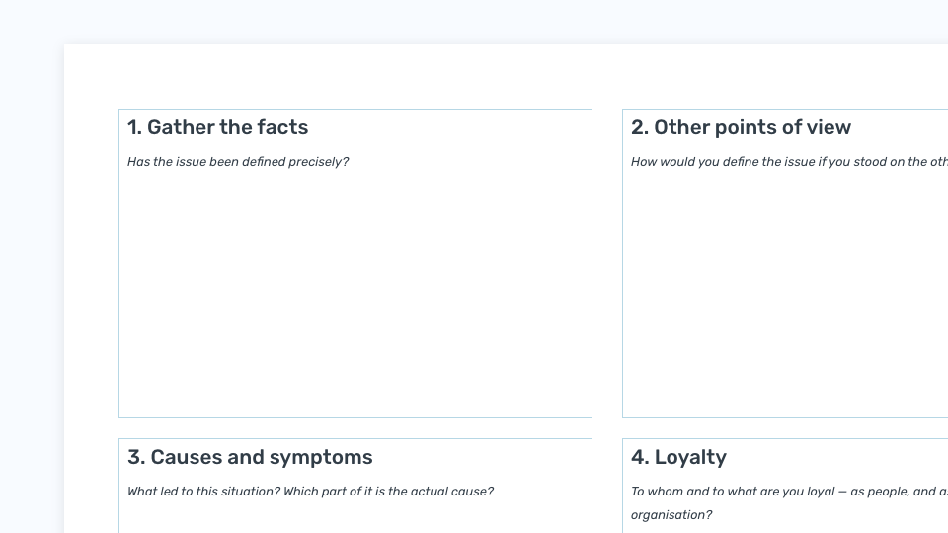This screenshot has height=533, width=948.
Task: Click the white page margin above the Gather the facts box
Action: [x=355, y=77]
